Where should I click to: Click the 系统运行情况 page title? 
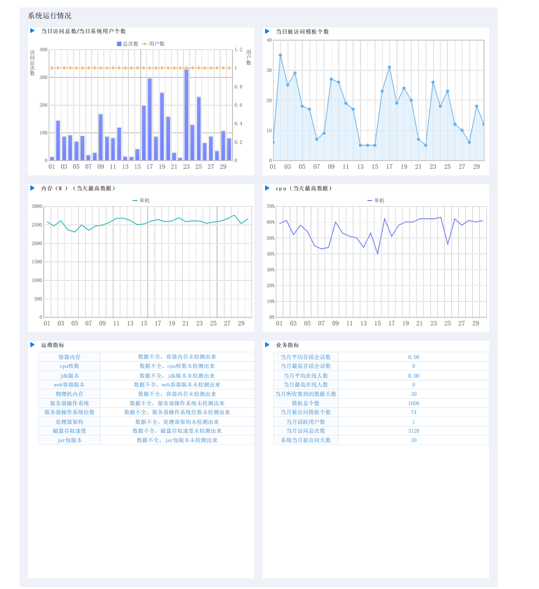(50, 16)
